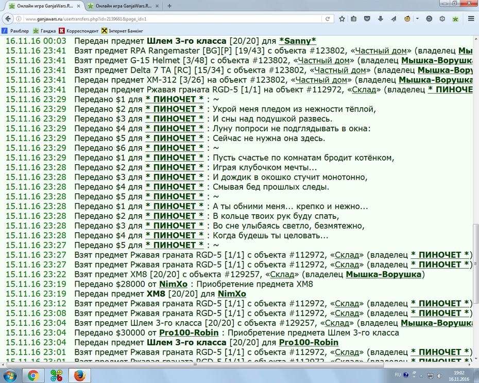Open Склад link in the 23:41 RGD-5 row
479x383 pixels.
coord(364,90)
